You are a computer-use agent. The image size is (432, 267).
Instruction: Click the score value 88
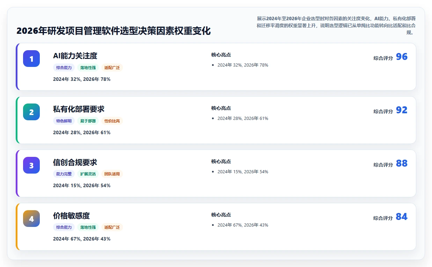[x=402, y=163]
